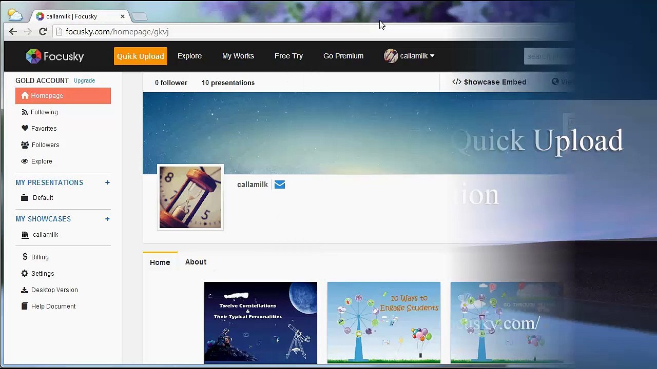657x369 pixels.
Task: Open Explore in the sidebar
Action: (x=42, y=161)
